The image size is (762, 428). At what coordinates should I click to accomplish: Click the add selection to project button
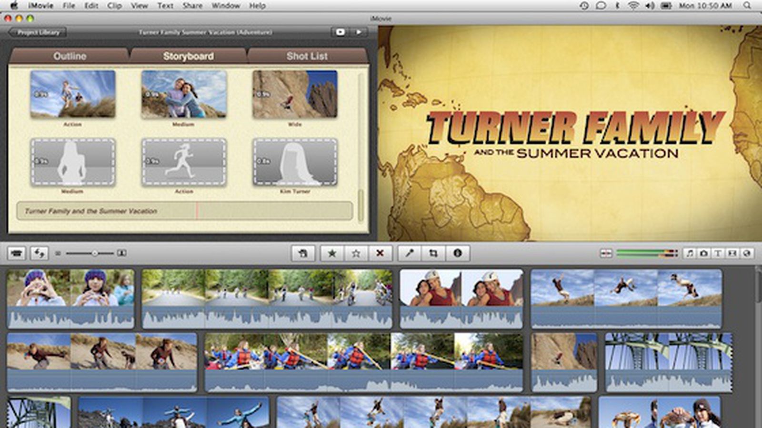[x=302, y=253]
